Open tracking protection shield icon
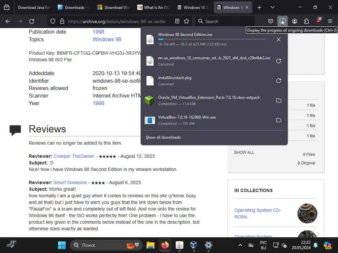 (53, 21)
